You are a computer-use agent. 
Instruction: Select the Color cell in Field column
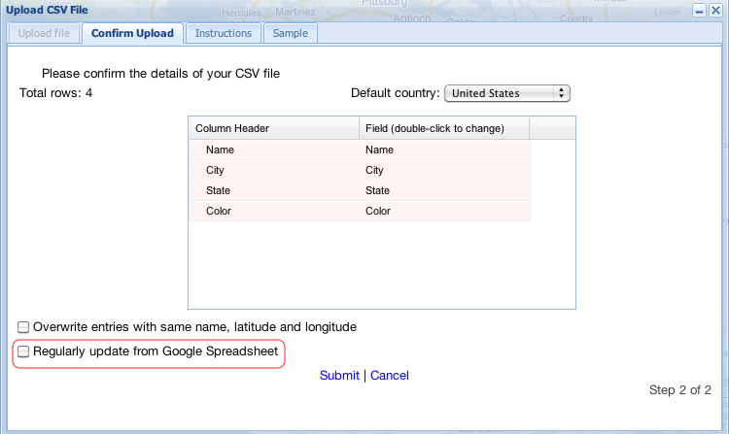click(444, 211)
